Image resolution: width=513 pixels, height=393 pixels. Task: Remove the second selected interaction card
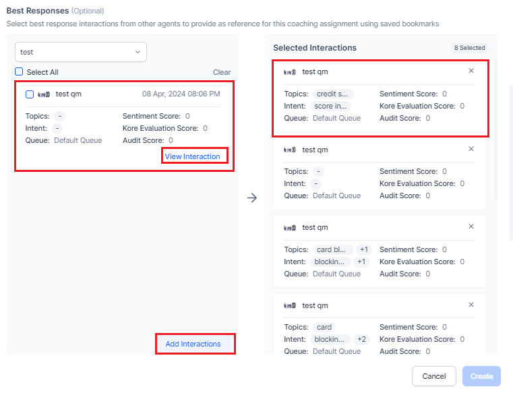pos(471,149)
